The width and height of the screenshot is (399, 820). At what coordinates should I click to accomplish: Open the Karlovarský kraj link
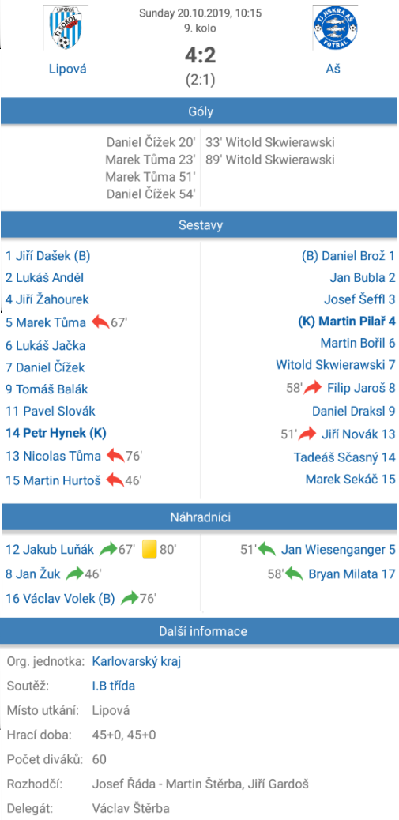click(x=137, y=662)
